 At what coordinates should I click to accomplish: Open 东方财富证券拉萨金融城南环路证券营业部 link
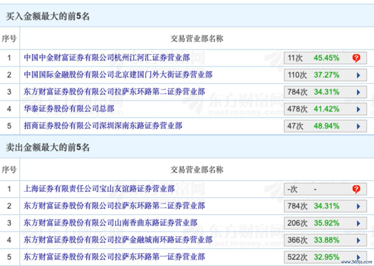[x=118, y=240]
